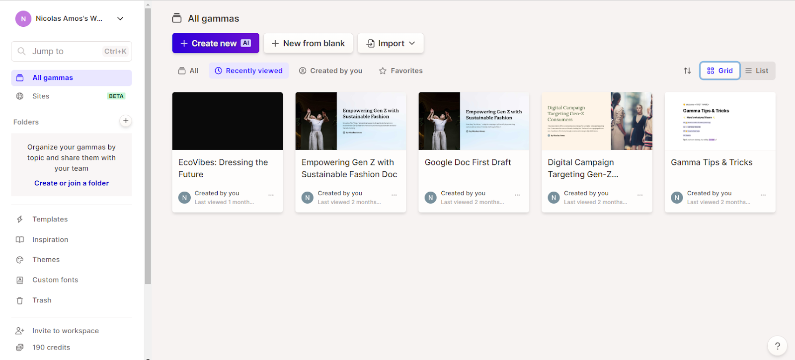Add a new folder with plus icon
Viewport: 795px width, 360px height.
[126, 121]
